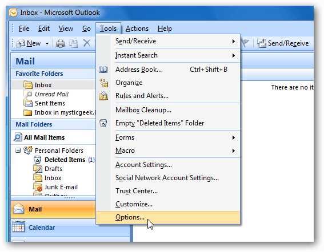Click the Personal Folders Inbox icon
The image size is (324, 252).
[x=38, y=178]
